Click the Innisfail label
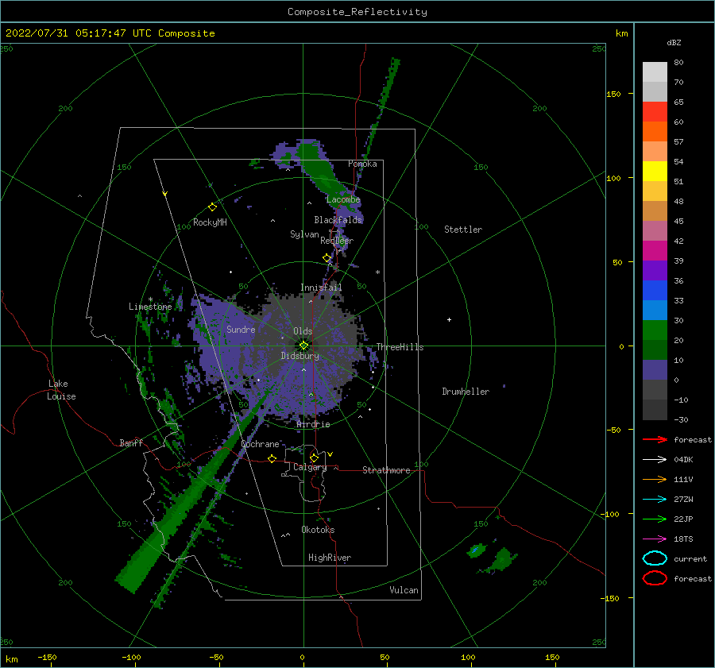 click(x=321, y=288)
